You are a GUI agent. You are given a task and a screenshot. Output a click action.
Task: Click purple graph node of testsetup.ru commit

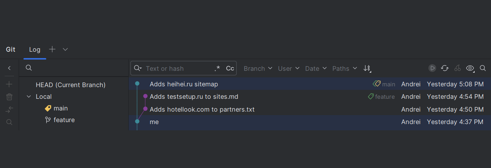[x=145, y=96]
